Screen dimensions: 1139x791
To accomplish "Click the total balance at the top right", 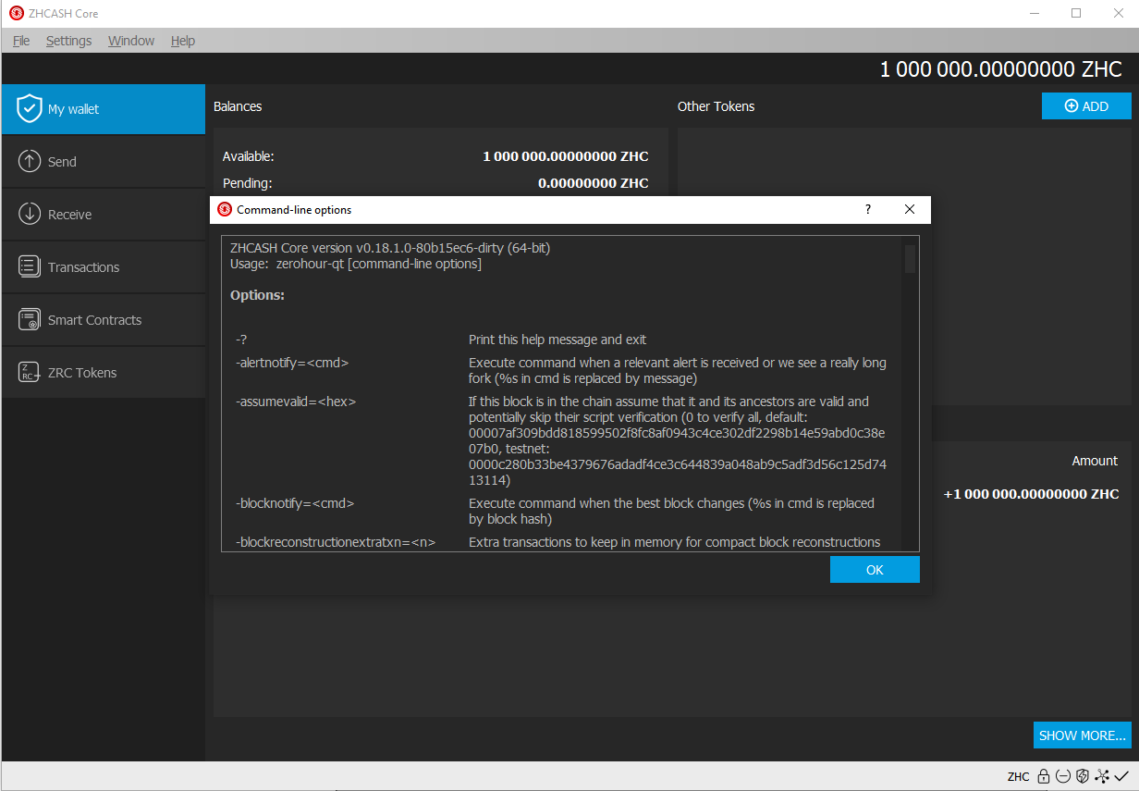I will click(1000, 69).
